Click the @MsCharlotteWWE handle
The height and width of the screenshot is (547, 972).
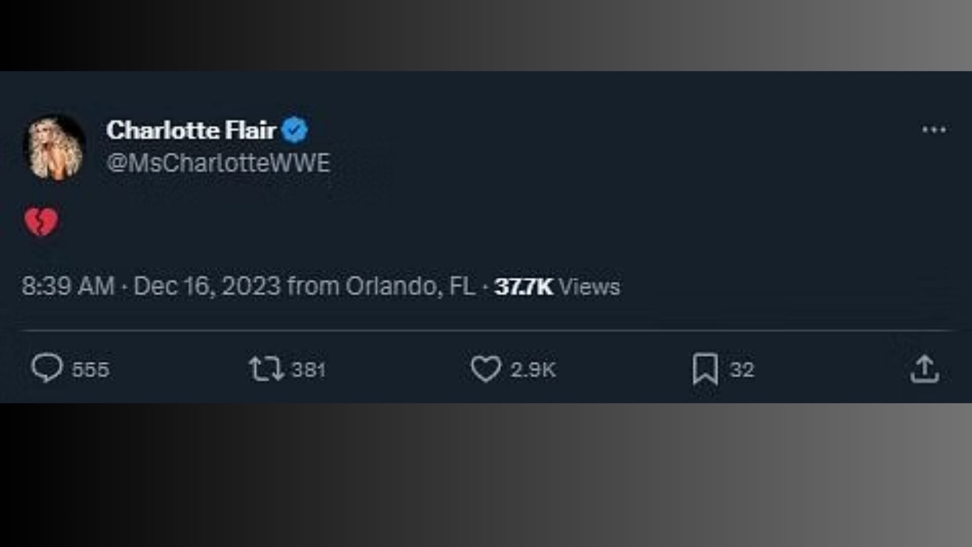[x=218, y=163]
